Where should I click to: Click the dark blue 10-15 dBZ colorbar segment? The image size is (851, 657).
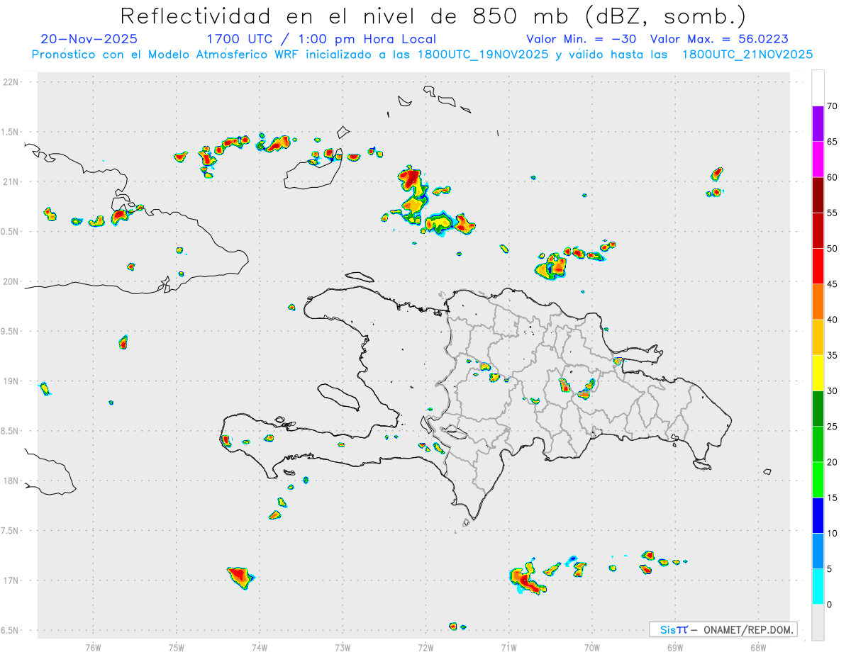(818, 515)
